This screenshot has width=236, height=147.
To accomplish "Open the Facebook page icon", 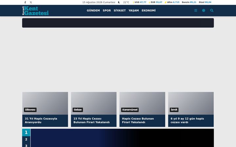I will tap(25, 2).
